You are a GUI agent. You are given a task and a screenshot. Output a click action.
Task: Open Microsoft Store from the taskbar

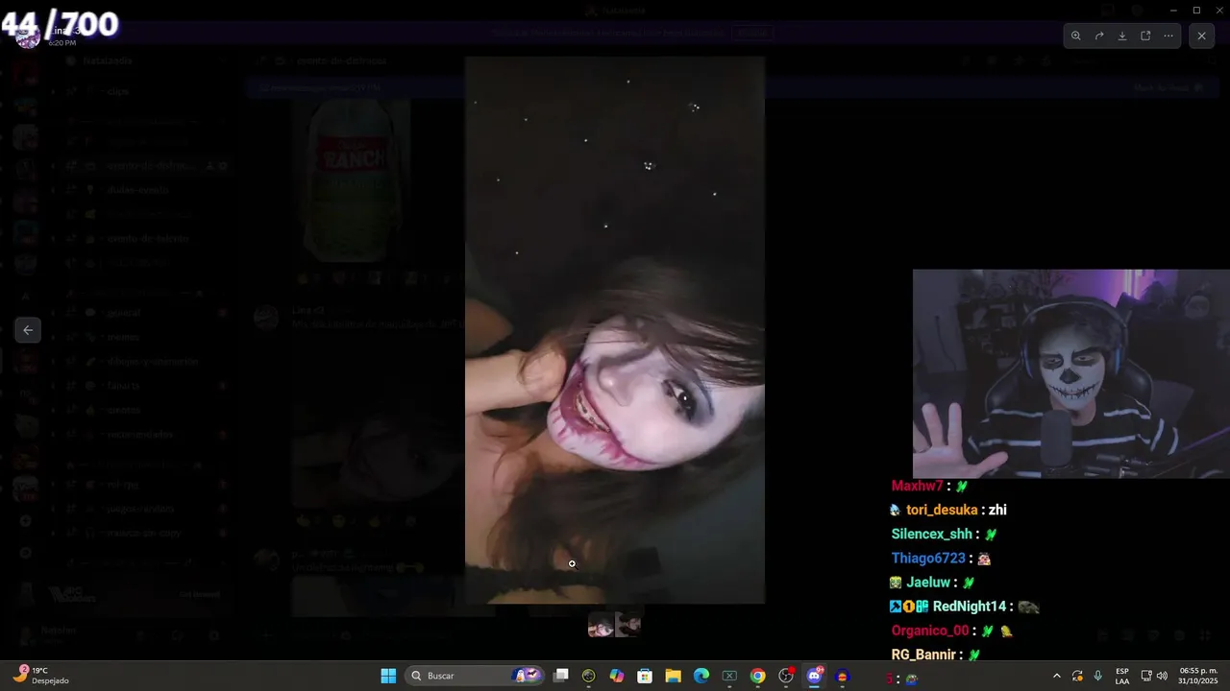(645, 676)
